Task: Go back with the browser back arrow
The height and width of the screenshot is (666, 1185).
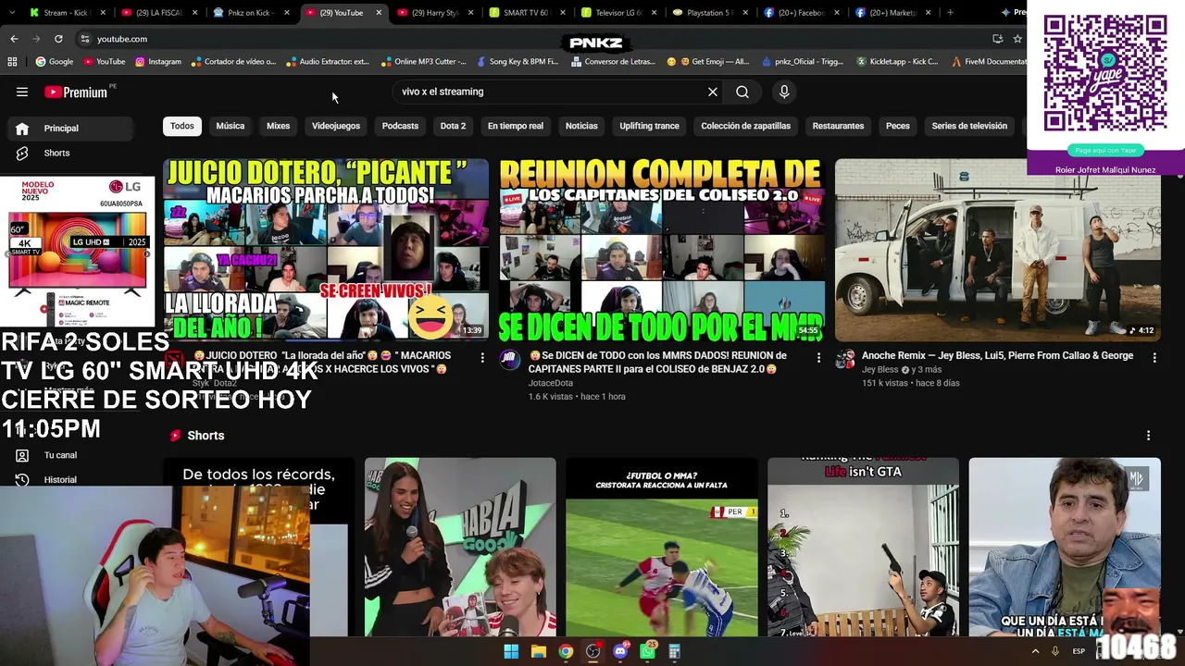Action: click(x=14, y=39)
